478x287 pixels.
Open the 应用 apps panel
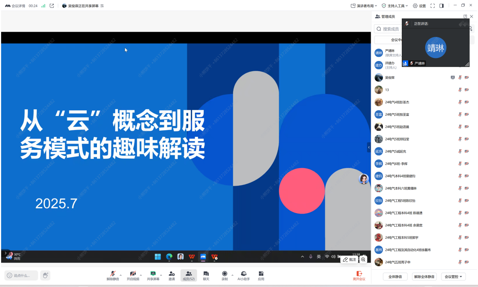click(x=261, y=275)
